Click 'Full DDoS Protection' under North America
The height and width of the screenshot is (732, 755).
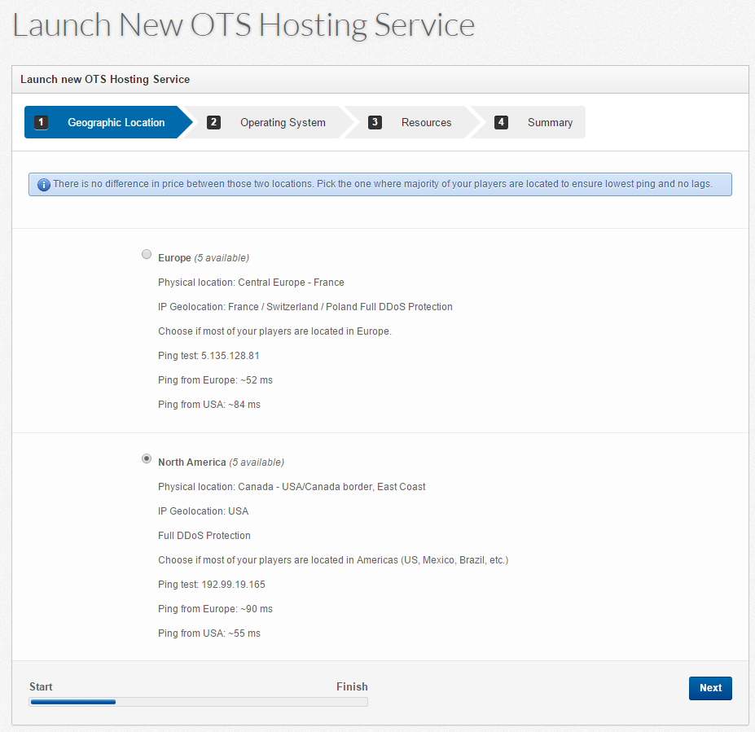[x=204, y=536]
